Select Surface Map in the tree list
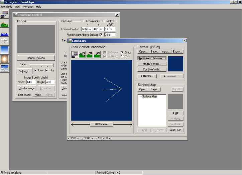The width and height of the screenshot is (242, 175). point(149,97)
